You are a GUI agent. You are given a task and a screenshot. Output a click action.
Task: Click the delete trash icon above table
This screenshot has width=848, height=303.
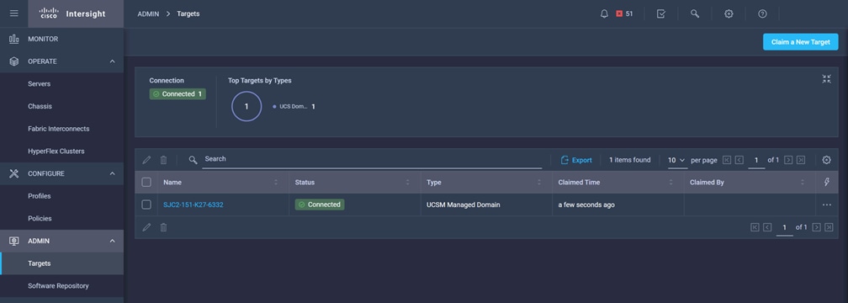point(163,160)
